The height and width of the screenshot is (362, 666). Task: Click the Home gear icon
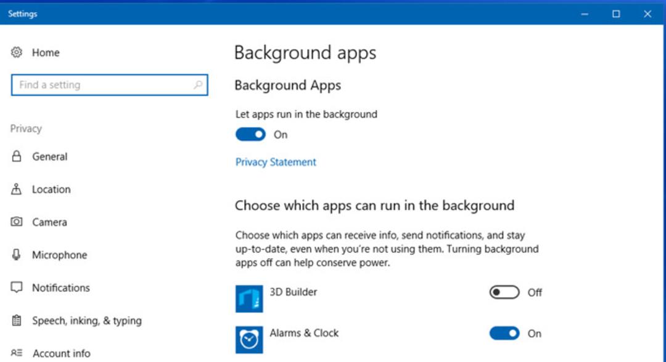[x=17, y=52]
